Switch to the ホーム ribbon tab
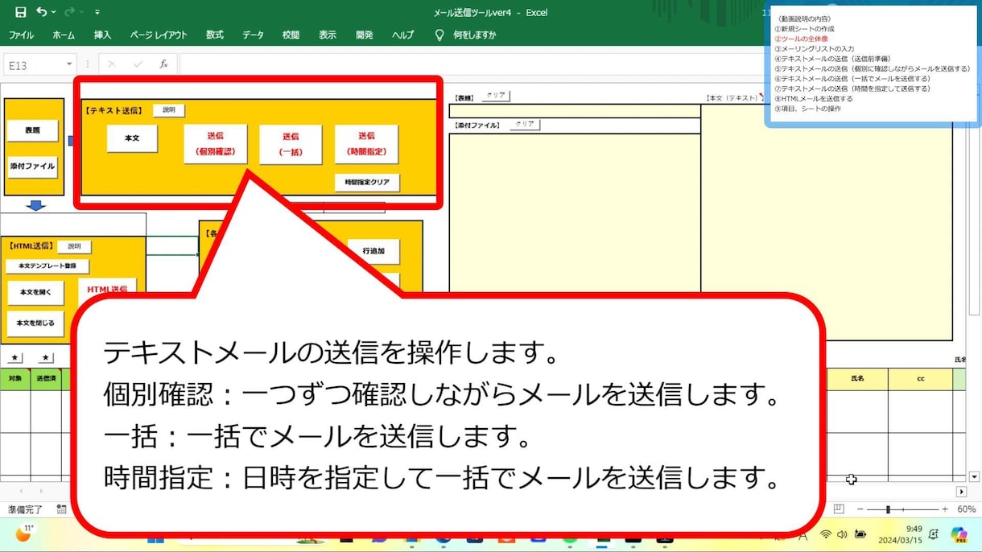 click(x=64, y=35)
